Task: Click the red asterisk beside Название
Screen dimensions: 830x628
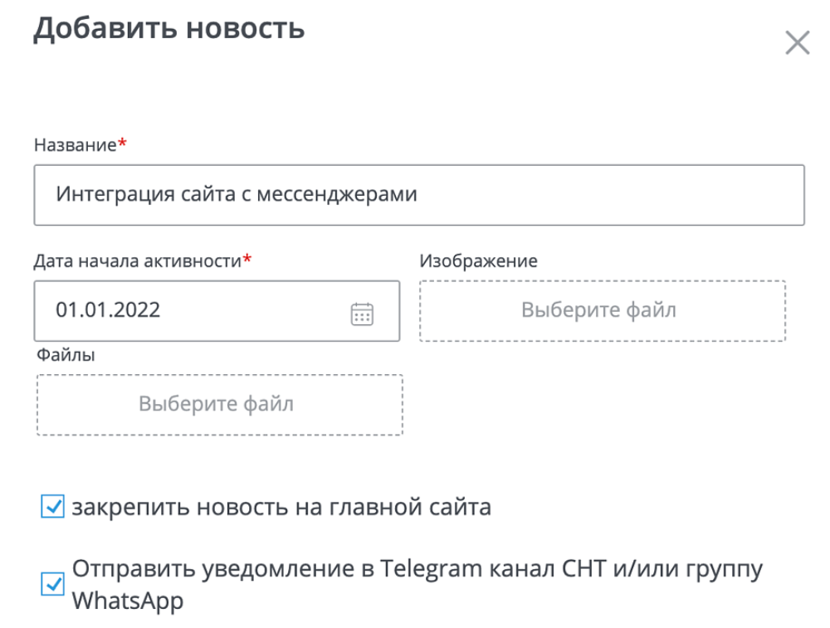Action: [x=122, y=144]
